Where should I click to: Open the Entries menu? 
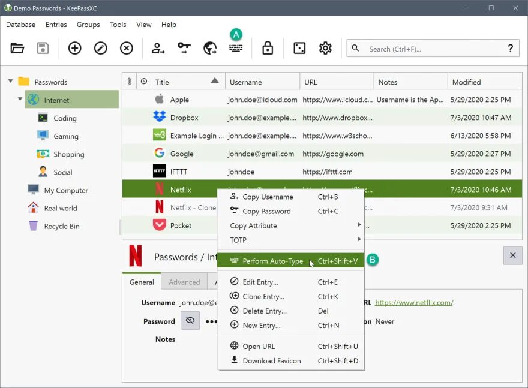56,25
